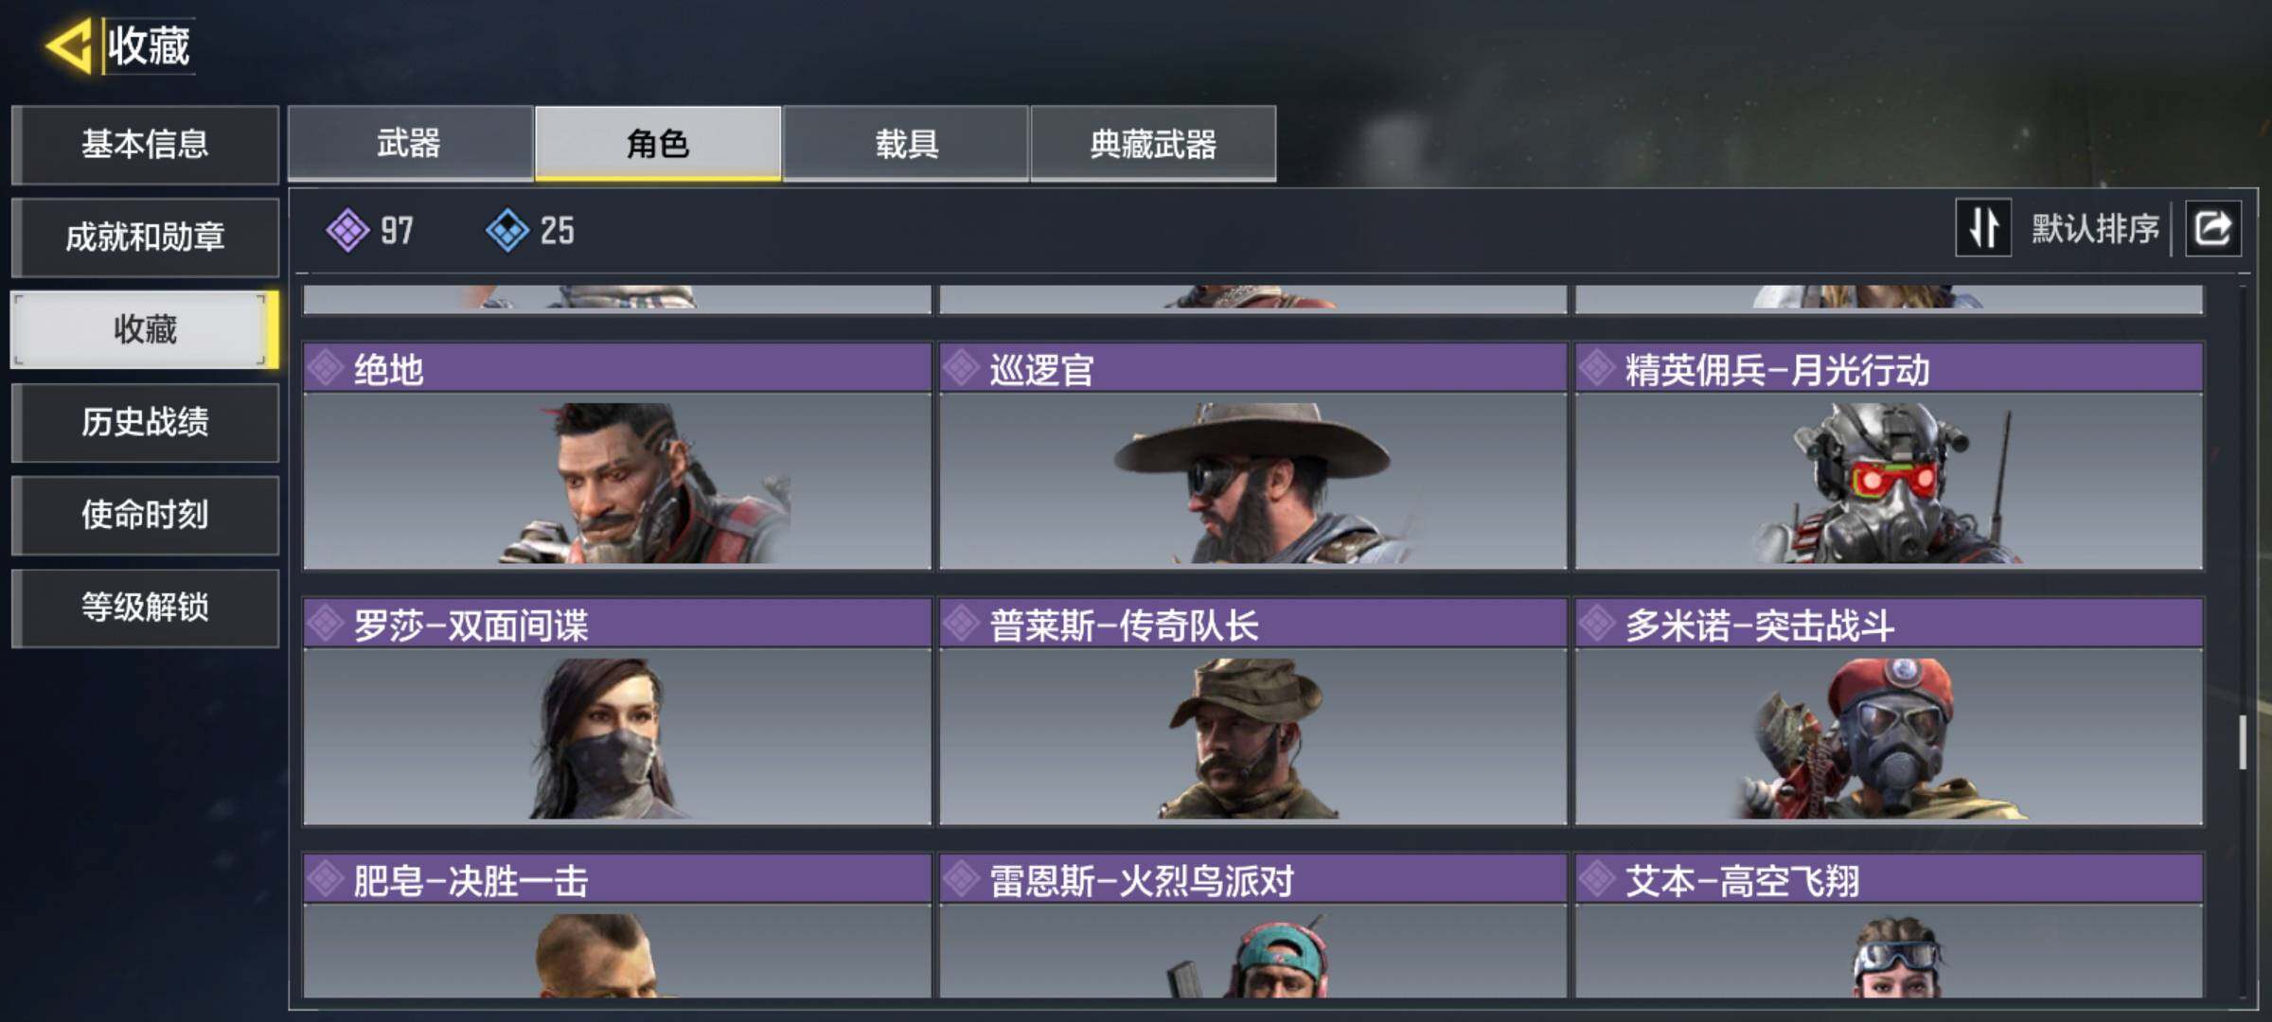The height and width of the screenshot is (1022, 2272).
Task: Click the sort order arrows icon
Action: [1983, 228]
